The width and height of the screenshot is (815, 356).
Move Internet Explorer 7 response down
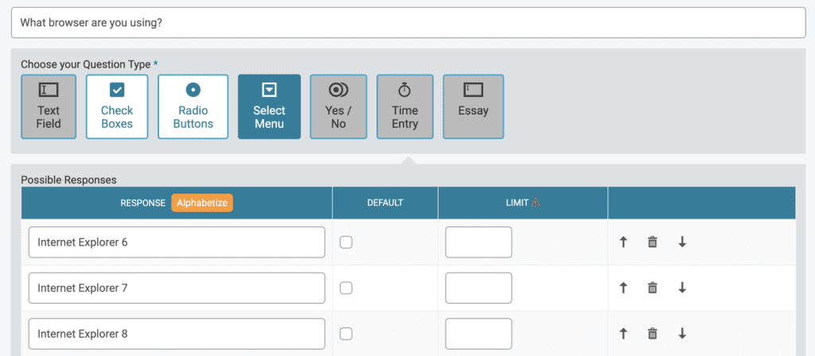(x=682, y=288)
